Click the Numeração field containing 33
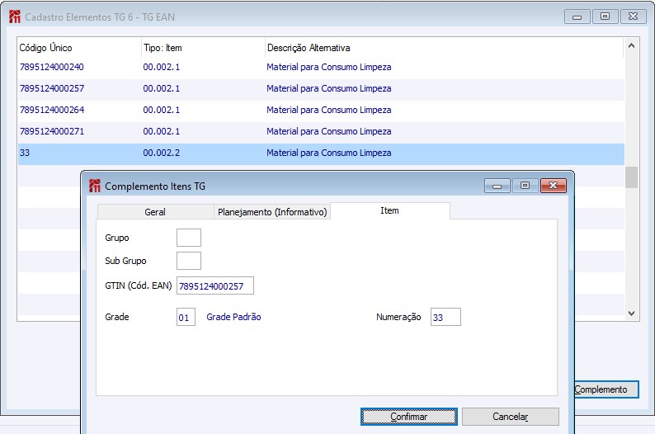The height and width of the screenshot is (434, 655). coord(445,317)
